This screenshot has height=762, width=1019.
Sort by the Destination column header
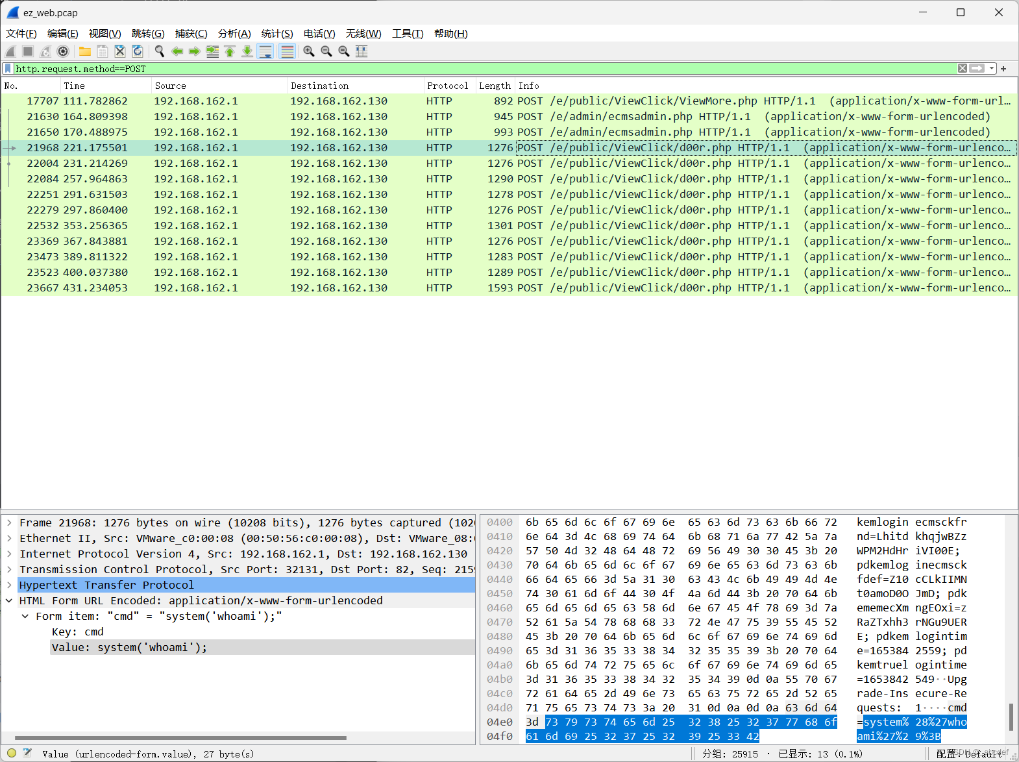[x=356, y=86]
